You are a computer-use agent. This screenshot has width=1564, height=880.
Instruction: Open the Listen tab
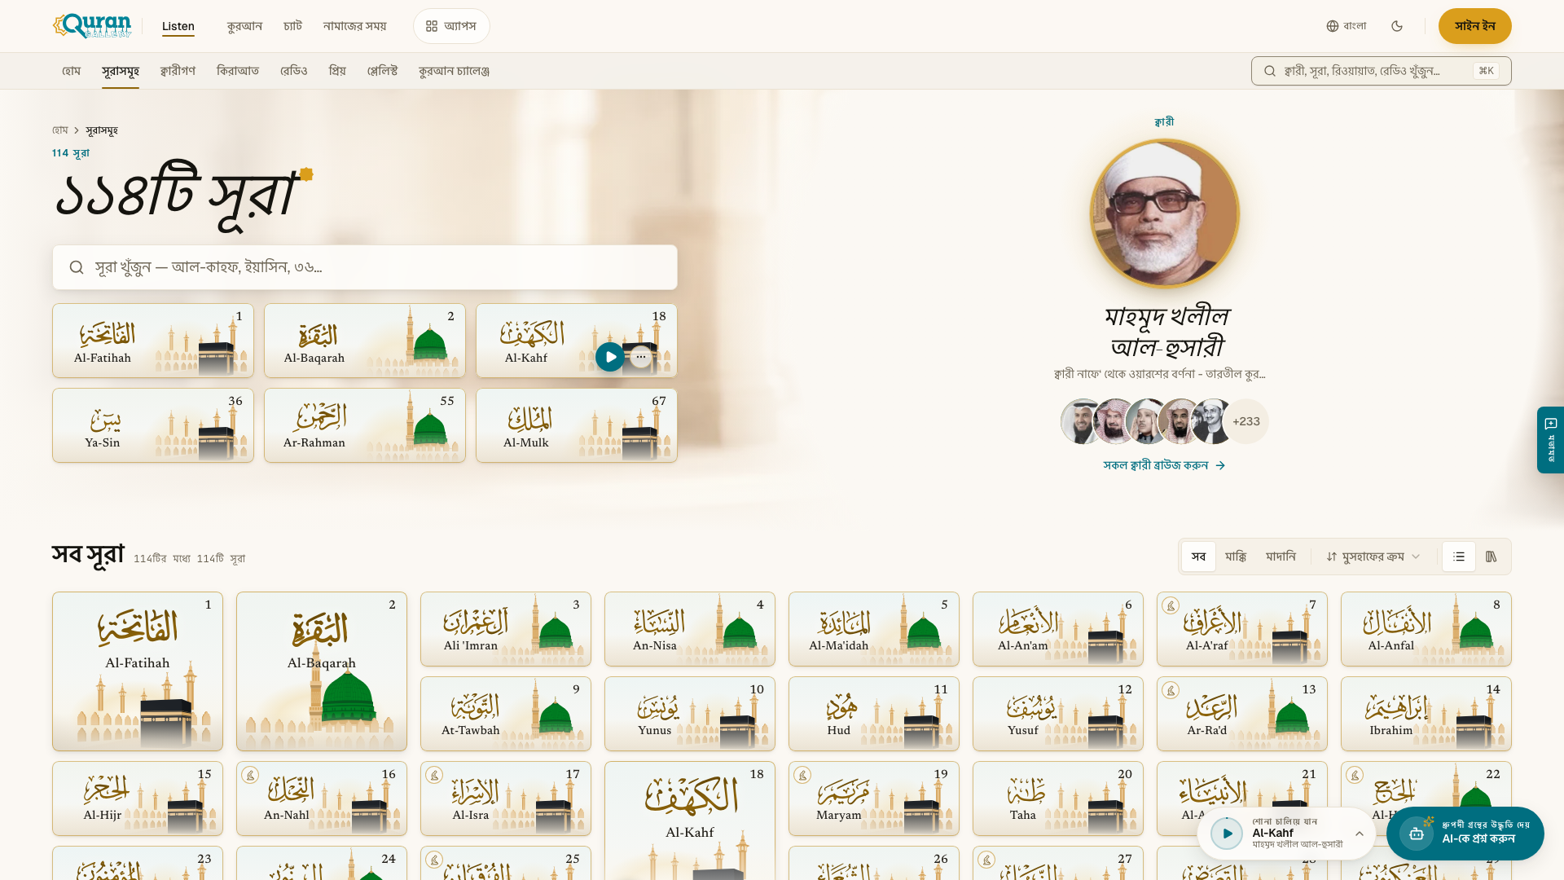point(178,26)
